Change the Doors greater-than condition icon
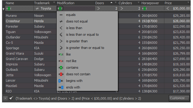The width and height of the screenshot is (193, 108). coord(98,8)
